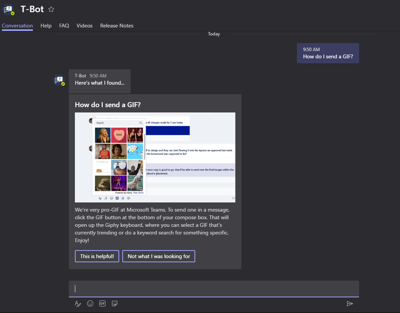
Task: Open the GIF picker in compose bar
Action: pos(102,303)
